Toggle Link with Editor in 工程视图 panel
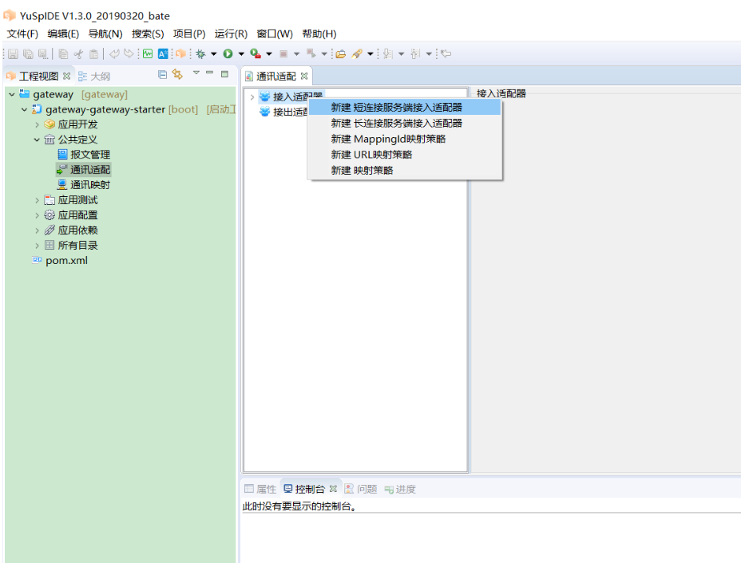The image size is (741, 563). [x=177, y=75]
